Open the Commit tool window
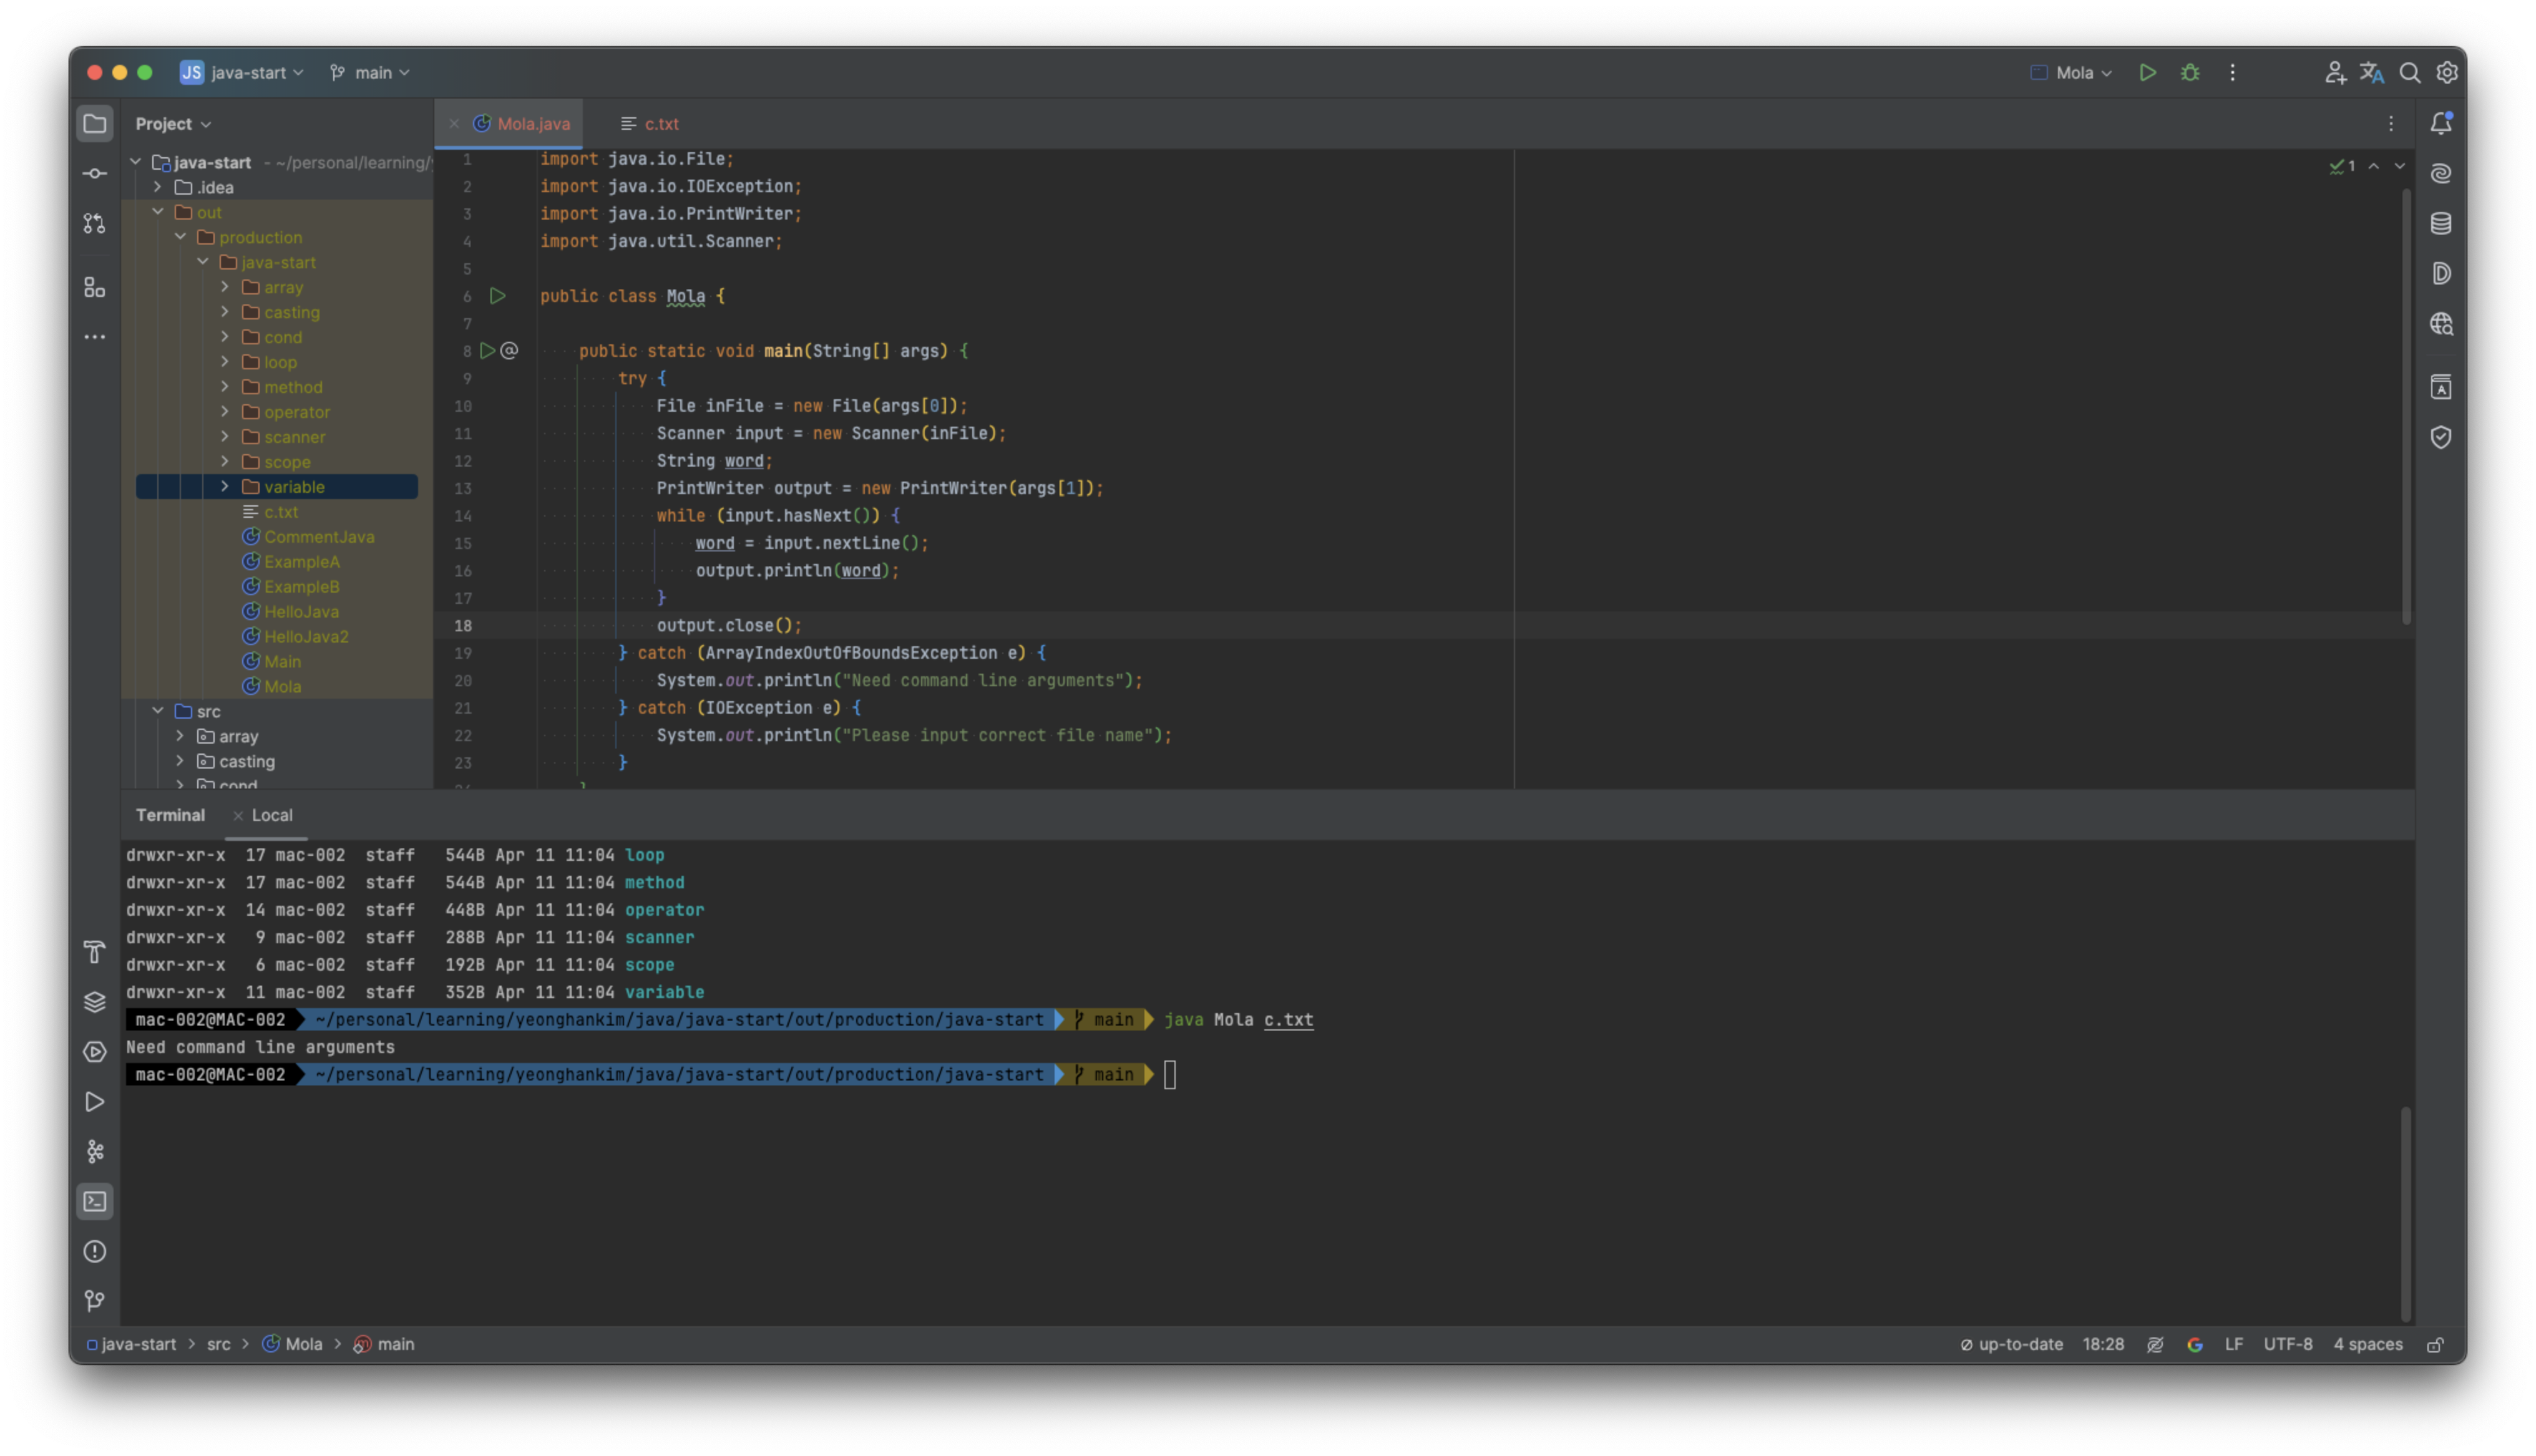The width and height of the screenshot is (2536, 1456). pos(94,174)
